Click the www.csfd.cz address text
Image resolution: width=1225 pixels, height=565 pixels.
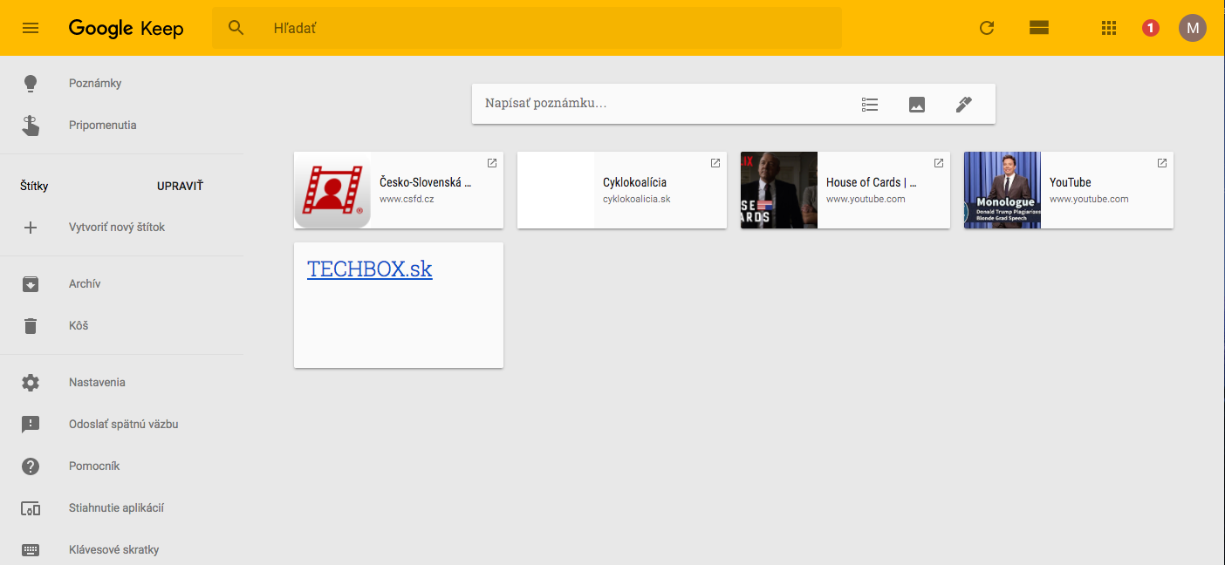coord(407,199)
